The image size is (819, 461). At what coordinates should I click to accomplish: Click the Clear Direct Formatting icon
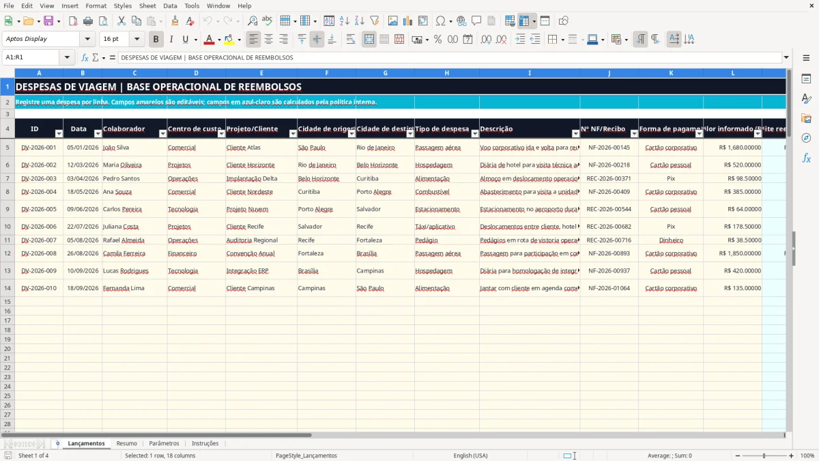coord(190,20)
